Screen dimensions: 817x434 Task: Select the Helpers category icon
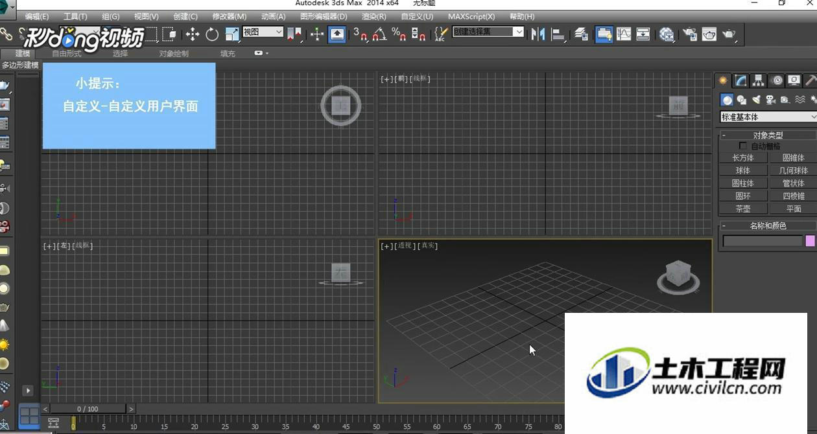785,100
